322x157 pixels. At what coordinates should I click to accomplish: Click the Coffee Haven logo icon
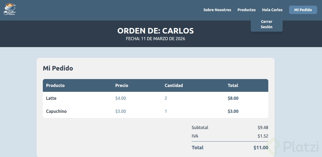pyautogui.click(x=10, y=9)
